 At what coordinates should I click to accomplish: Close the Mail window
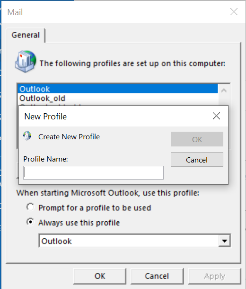click(x=234, y=12)
